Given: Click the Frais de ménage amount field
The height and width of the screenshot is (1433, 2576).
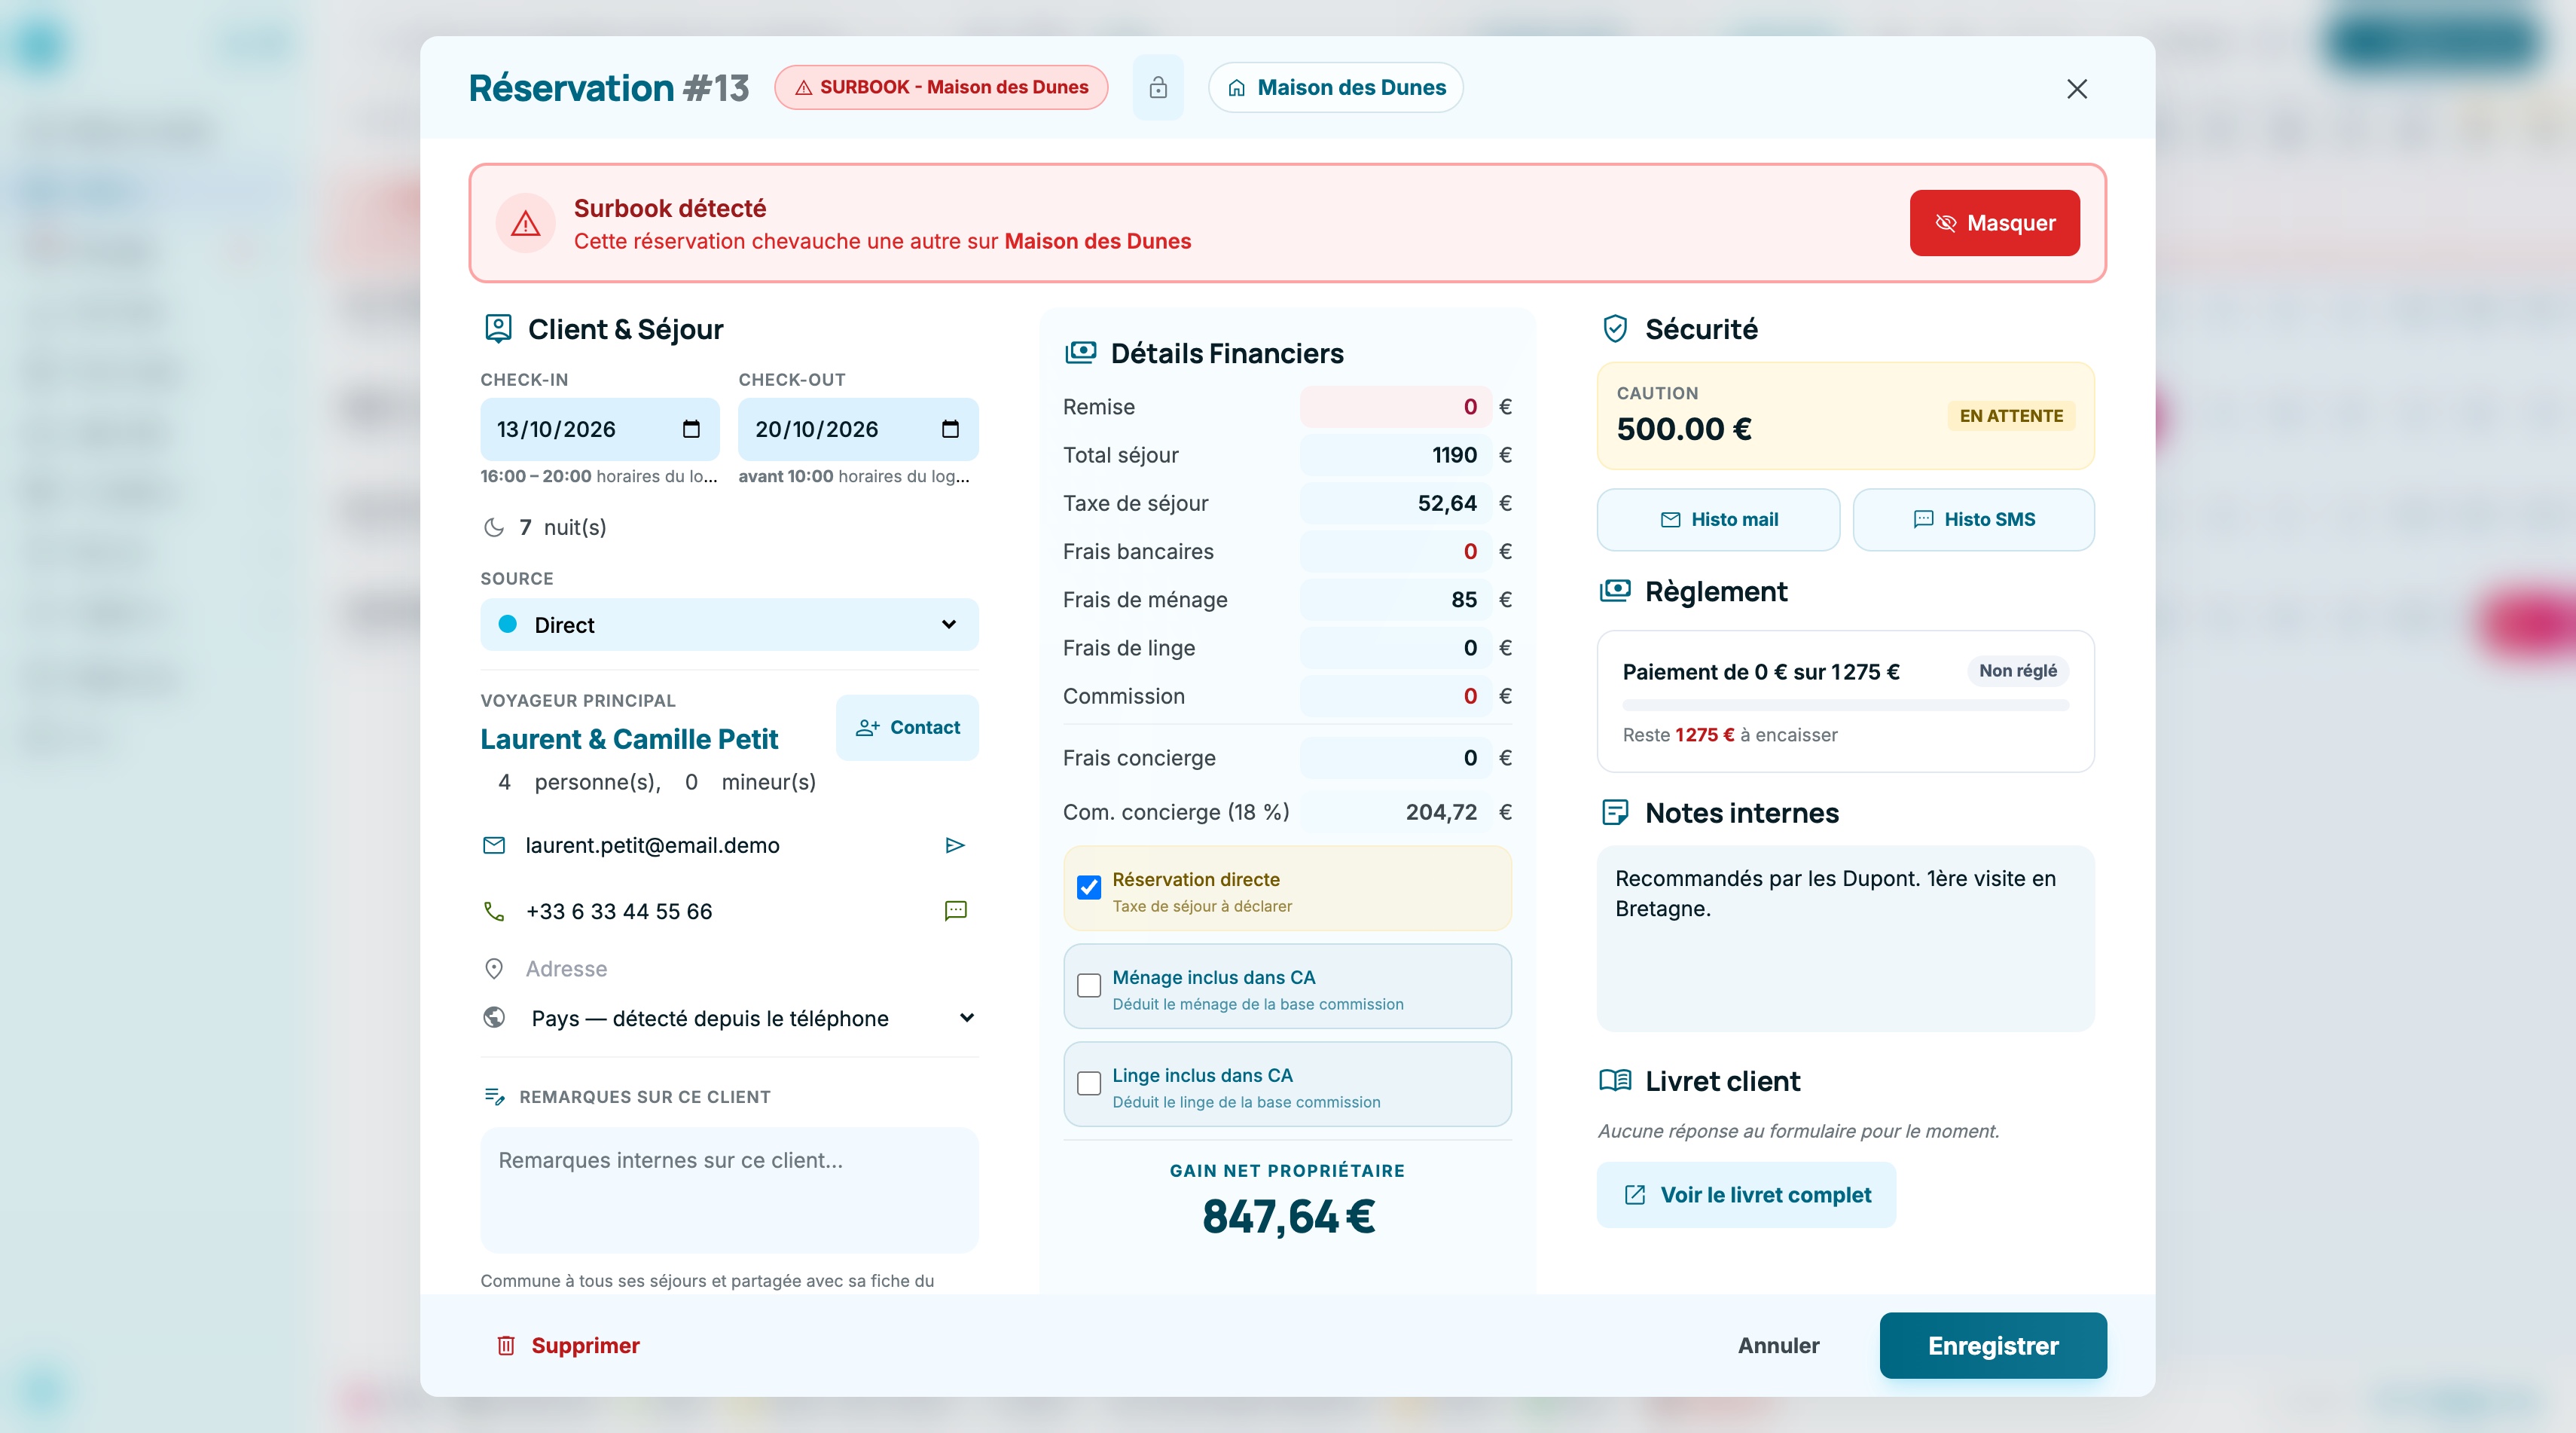Looking at the screenshot, I should (x=1396, y=600).
